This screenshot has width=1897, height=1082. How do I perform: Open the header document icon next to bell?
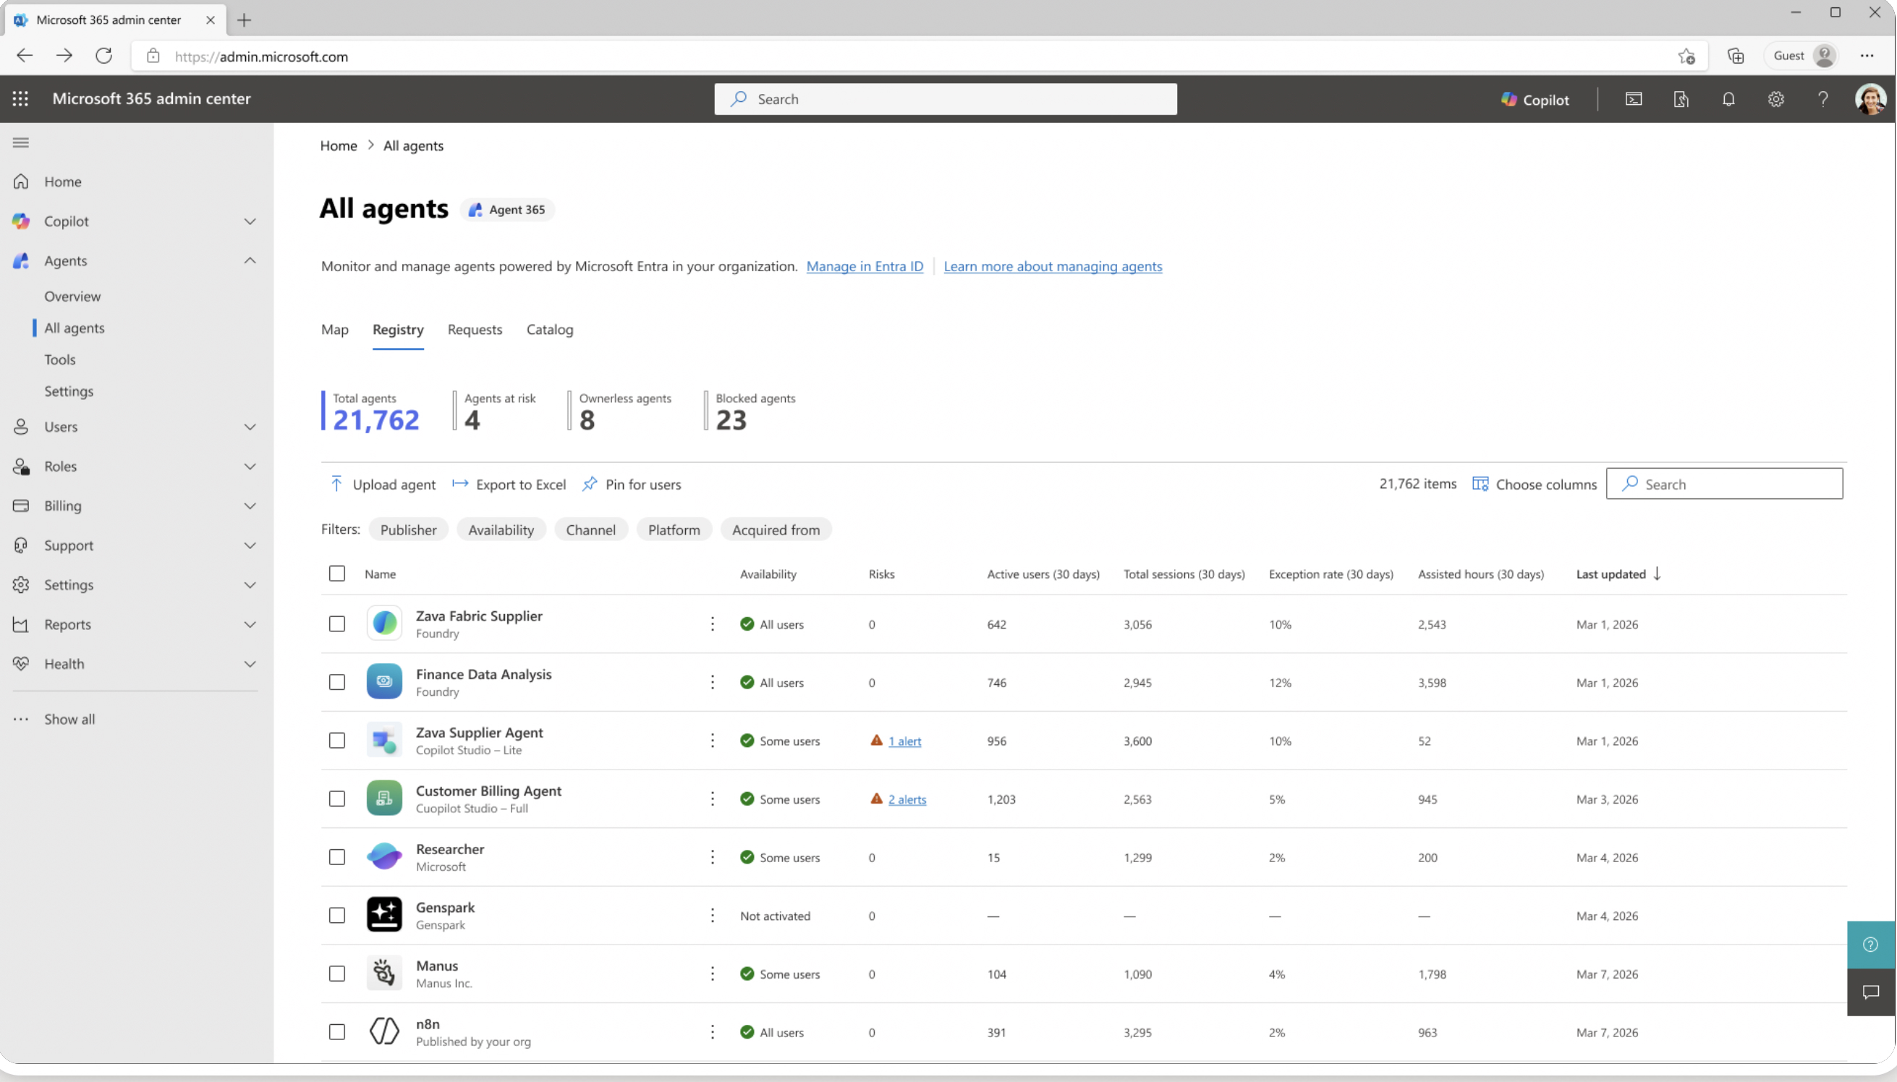pyautogui.click(x=1681, y=99)
